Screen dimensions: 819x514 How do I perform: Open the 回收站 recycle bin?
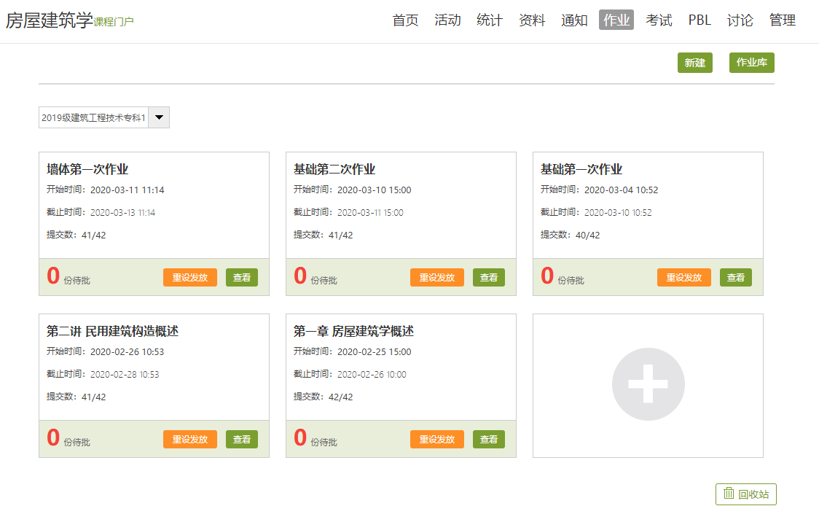(745, 494)
